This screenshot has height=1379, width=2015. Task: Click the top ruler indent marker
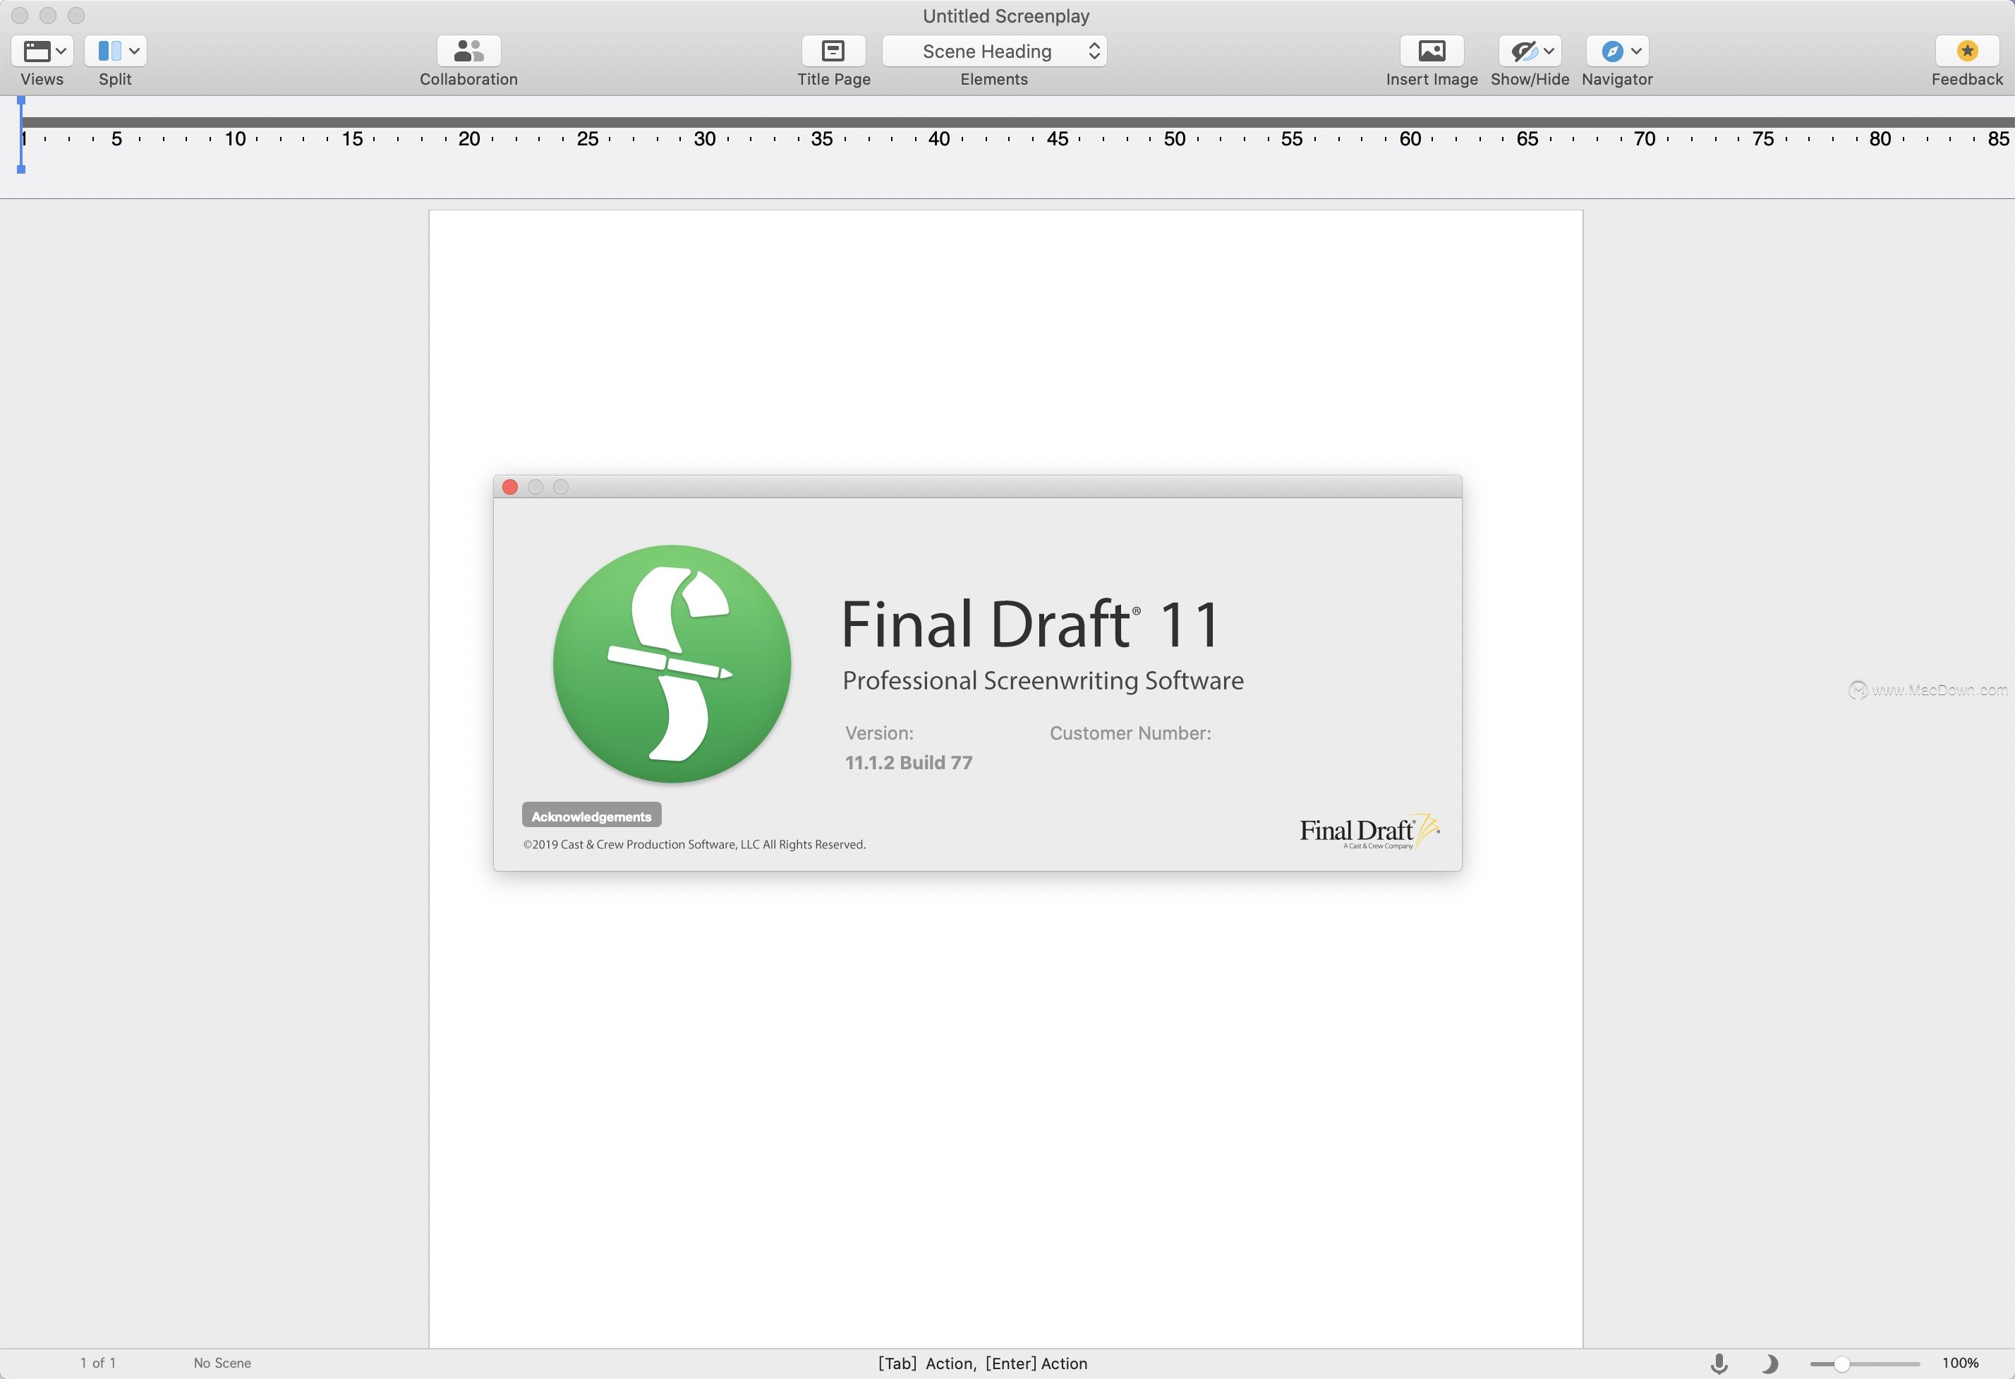pyautogui.click(x=20, y=102)
